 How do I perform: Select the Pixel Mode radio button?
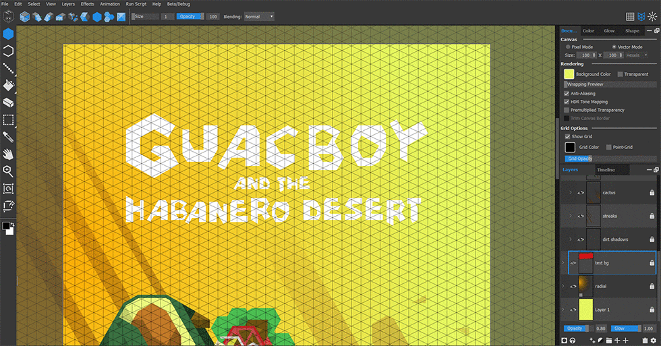point(568,47)
